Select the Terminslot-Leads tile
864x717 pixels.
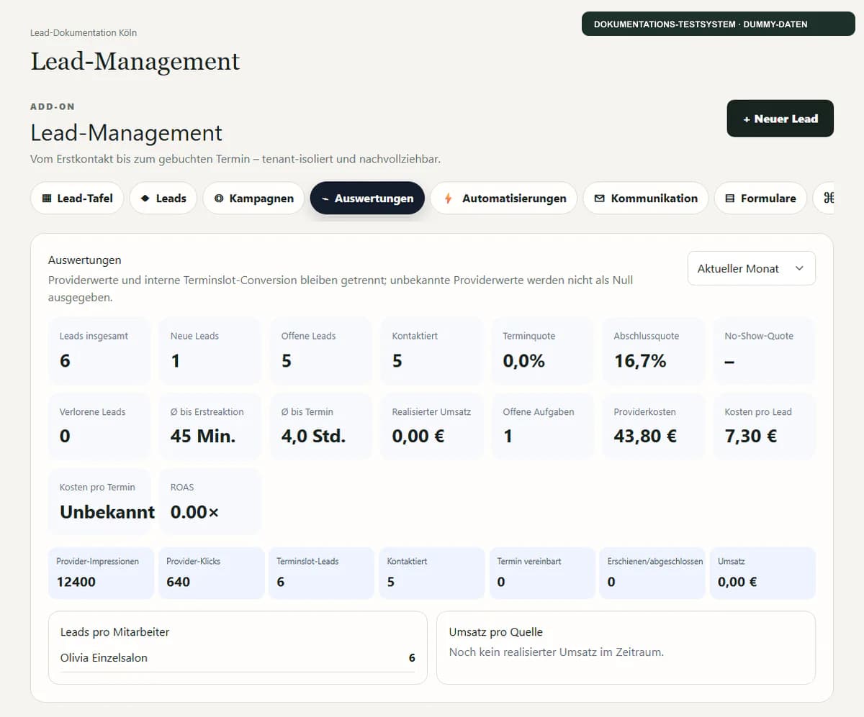point(321,573)
